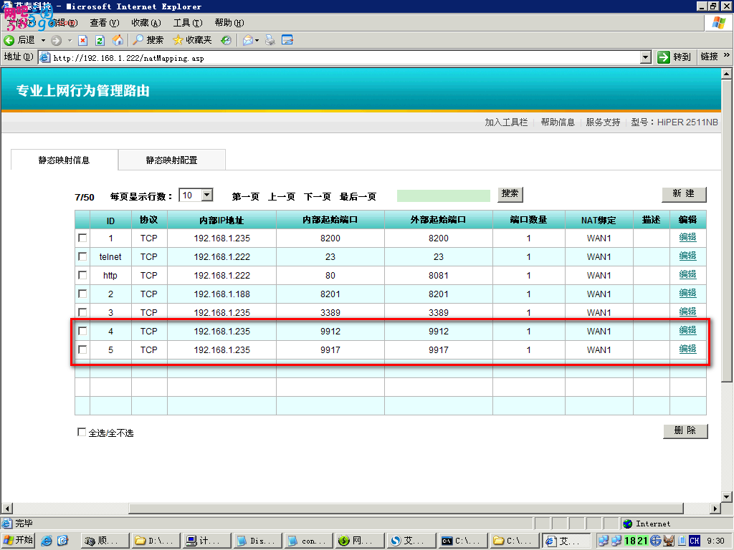Click the 8081 external port cell
Screen dimensions: 734x550
pos(439,276)
